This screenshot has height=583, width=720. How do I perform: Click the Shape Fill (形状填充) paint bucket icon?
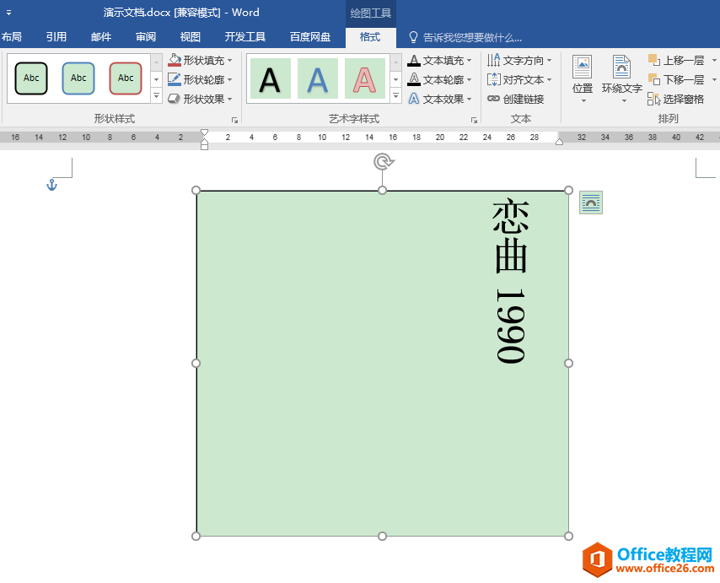[x=175, y=60]
